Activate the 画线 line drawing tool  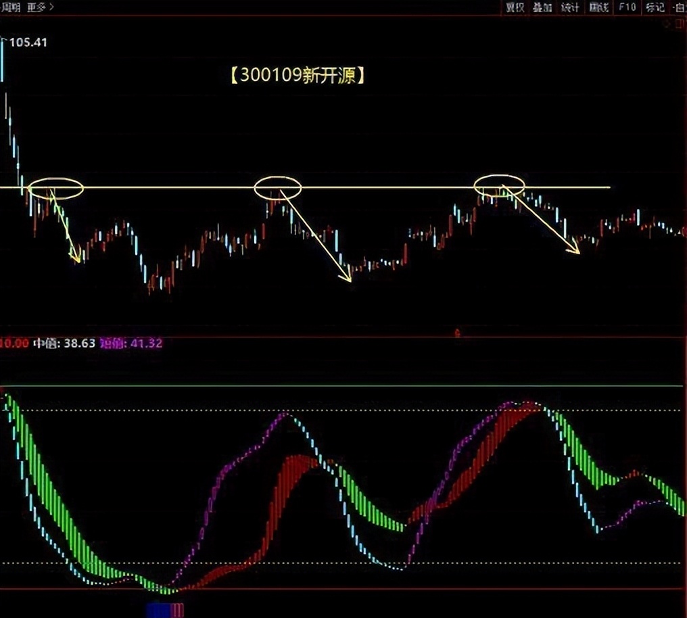pyautogui.click(x=598, y=7)
